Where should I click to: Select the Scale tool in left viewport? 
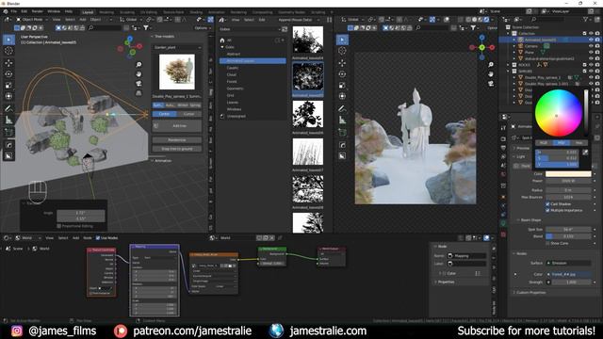pos(8,86)
